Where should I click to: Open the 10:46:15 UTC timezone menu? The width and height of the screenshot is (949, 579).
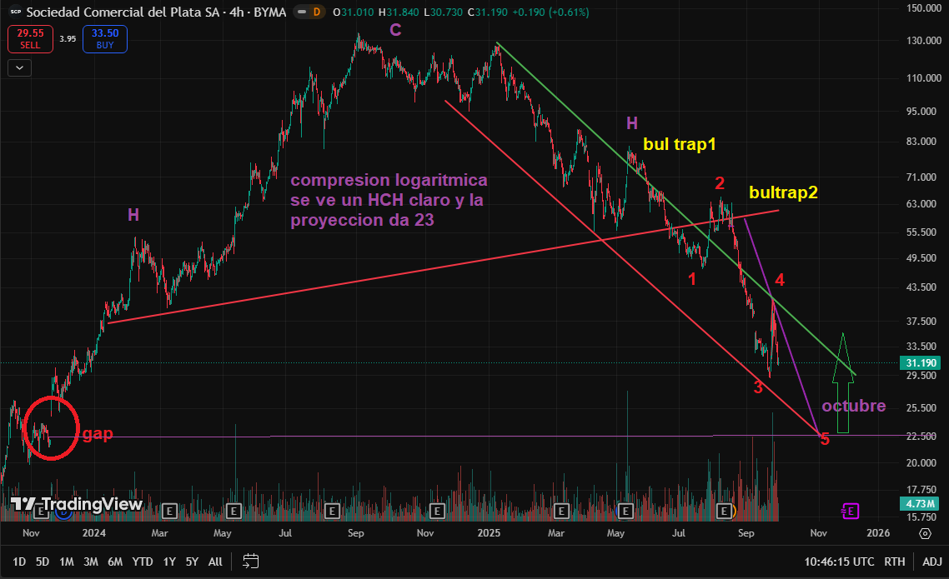(839, 562)
